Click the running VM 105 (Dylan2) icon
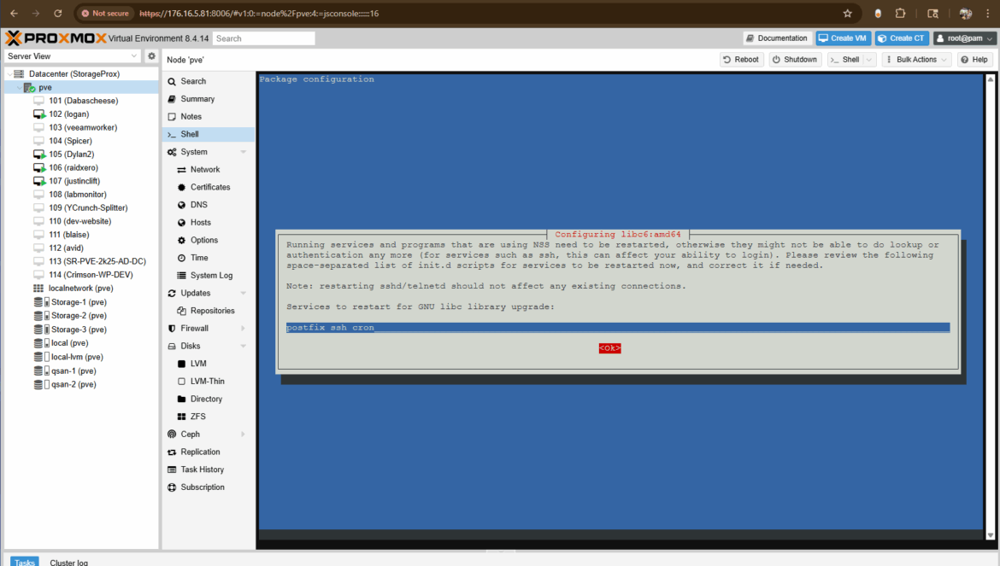 click(x=39, y=155)
